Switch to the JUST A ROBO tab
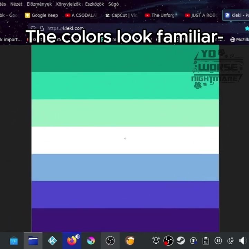Screen dimensions: 249x249 coord(202,15)
